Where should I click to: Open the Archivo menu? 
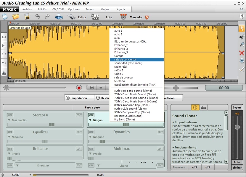(x=27, y=9)
